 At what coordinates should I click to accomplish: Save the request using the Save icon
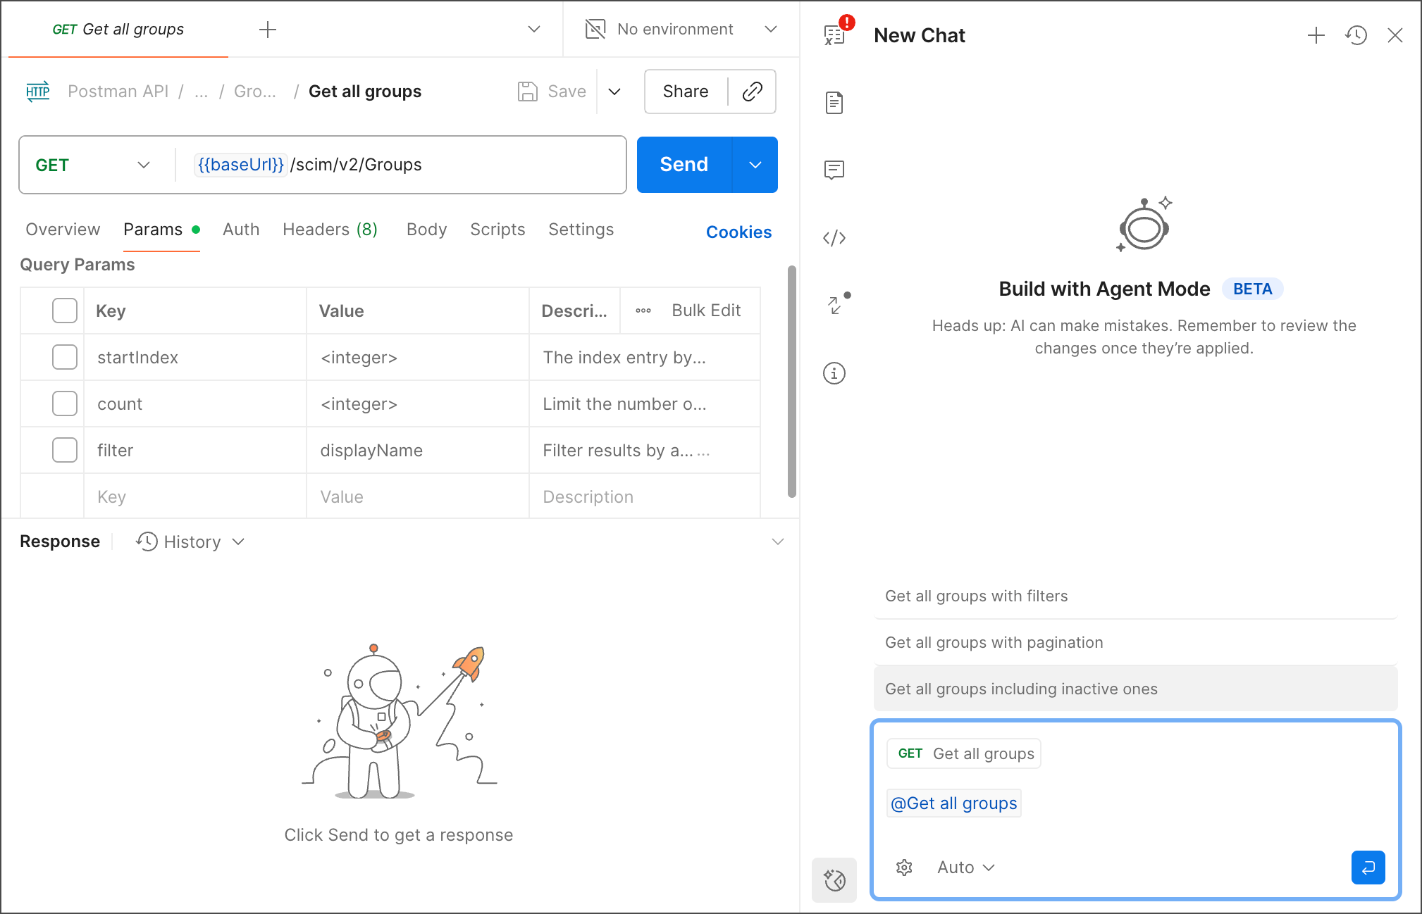[528, 91]
